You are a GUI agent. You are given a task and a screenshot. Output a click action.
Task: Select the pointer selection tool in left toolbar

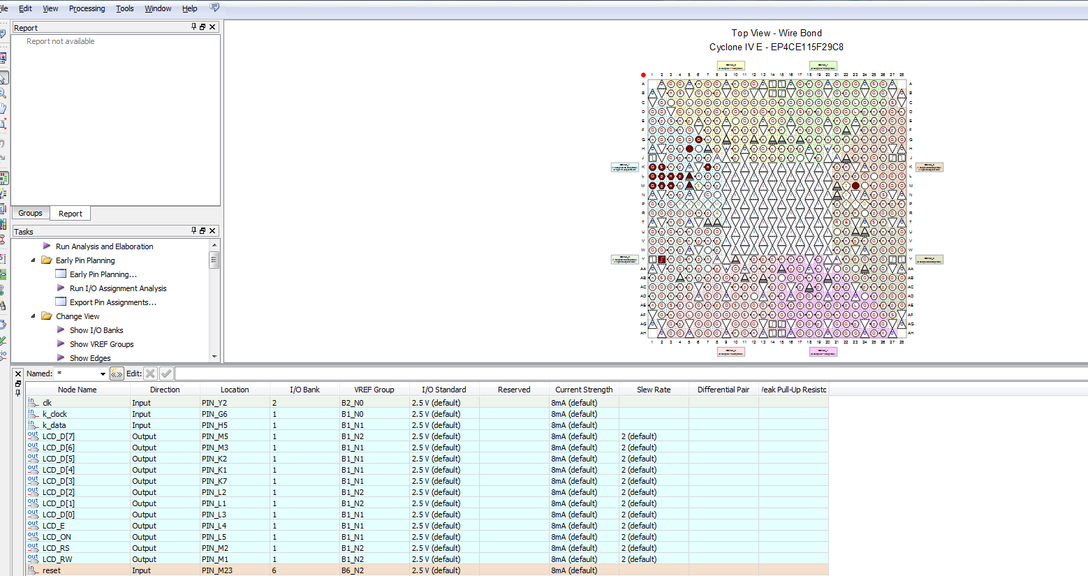click(3, 77)
